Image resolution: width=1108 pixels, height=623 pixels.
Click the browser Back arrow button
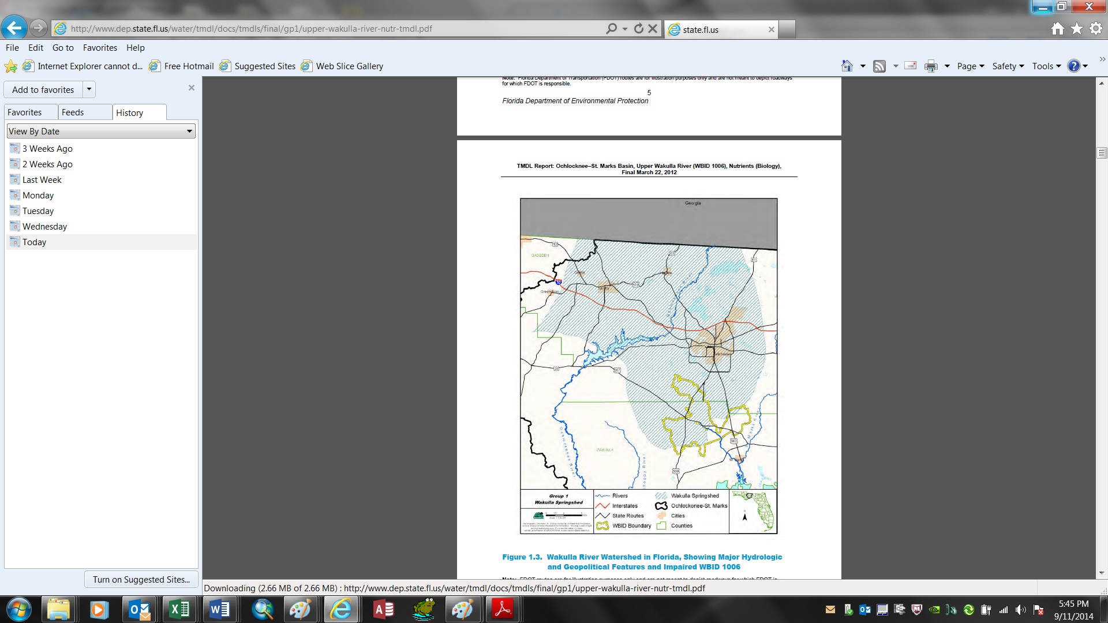click(x=14, y=28)
